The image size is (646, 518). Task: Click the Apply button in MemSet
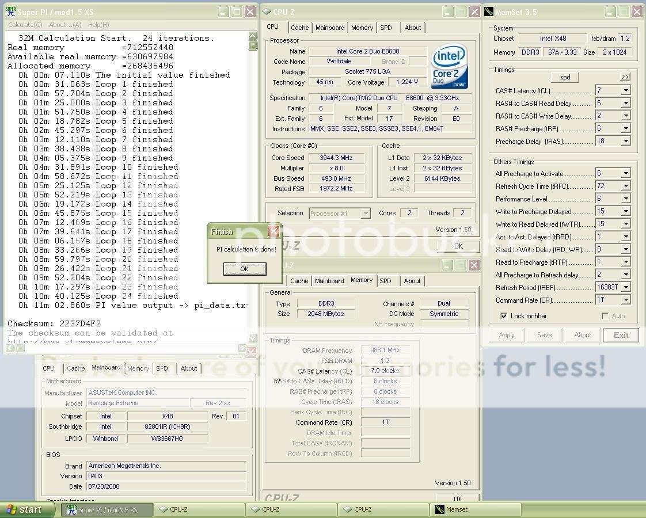(506, 335)
